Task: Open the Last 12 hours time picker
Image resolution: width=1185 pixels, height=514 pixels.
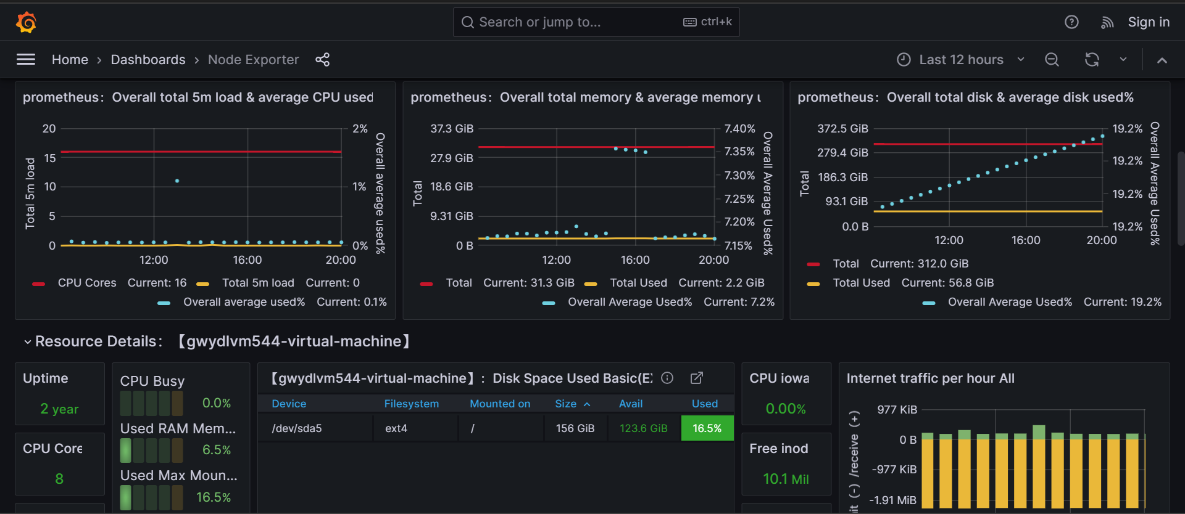Action: coord(960,59)
